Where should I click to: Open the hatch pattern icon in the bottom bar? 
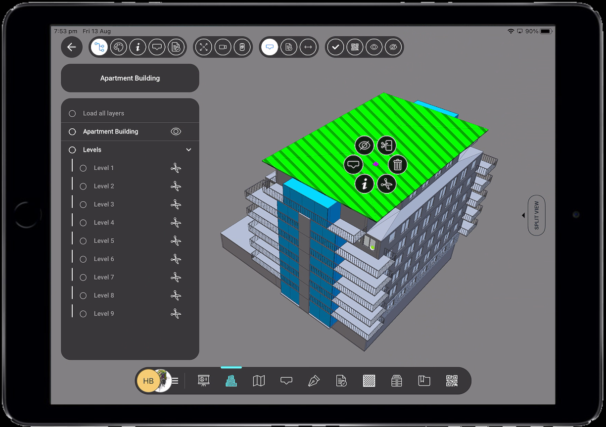(x=369, y=380)
